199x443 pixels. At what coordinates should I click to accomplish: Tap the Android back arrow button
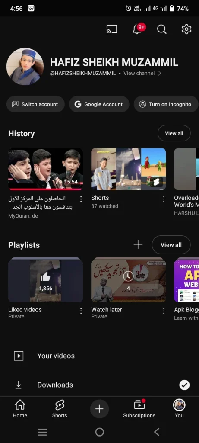157,432
